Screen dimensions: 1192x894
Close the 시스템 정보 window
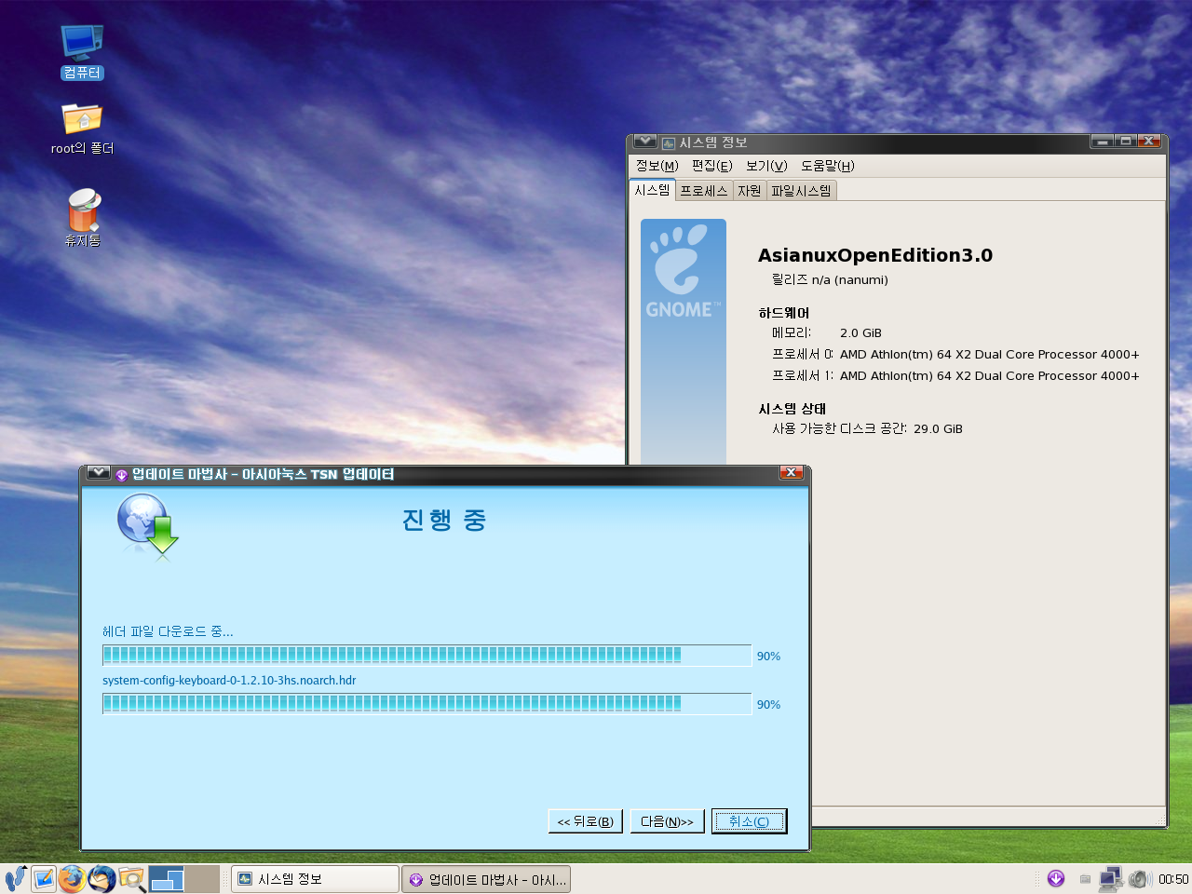pyautogui.click(x=1148, y=142)
